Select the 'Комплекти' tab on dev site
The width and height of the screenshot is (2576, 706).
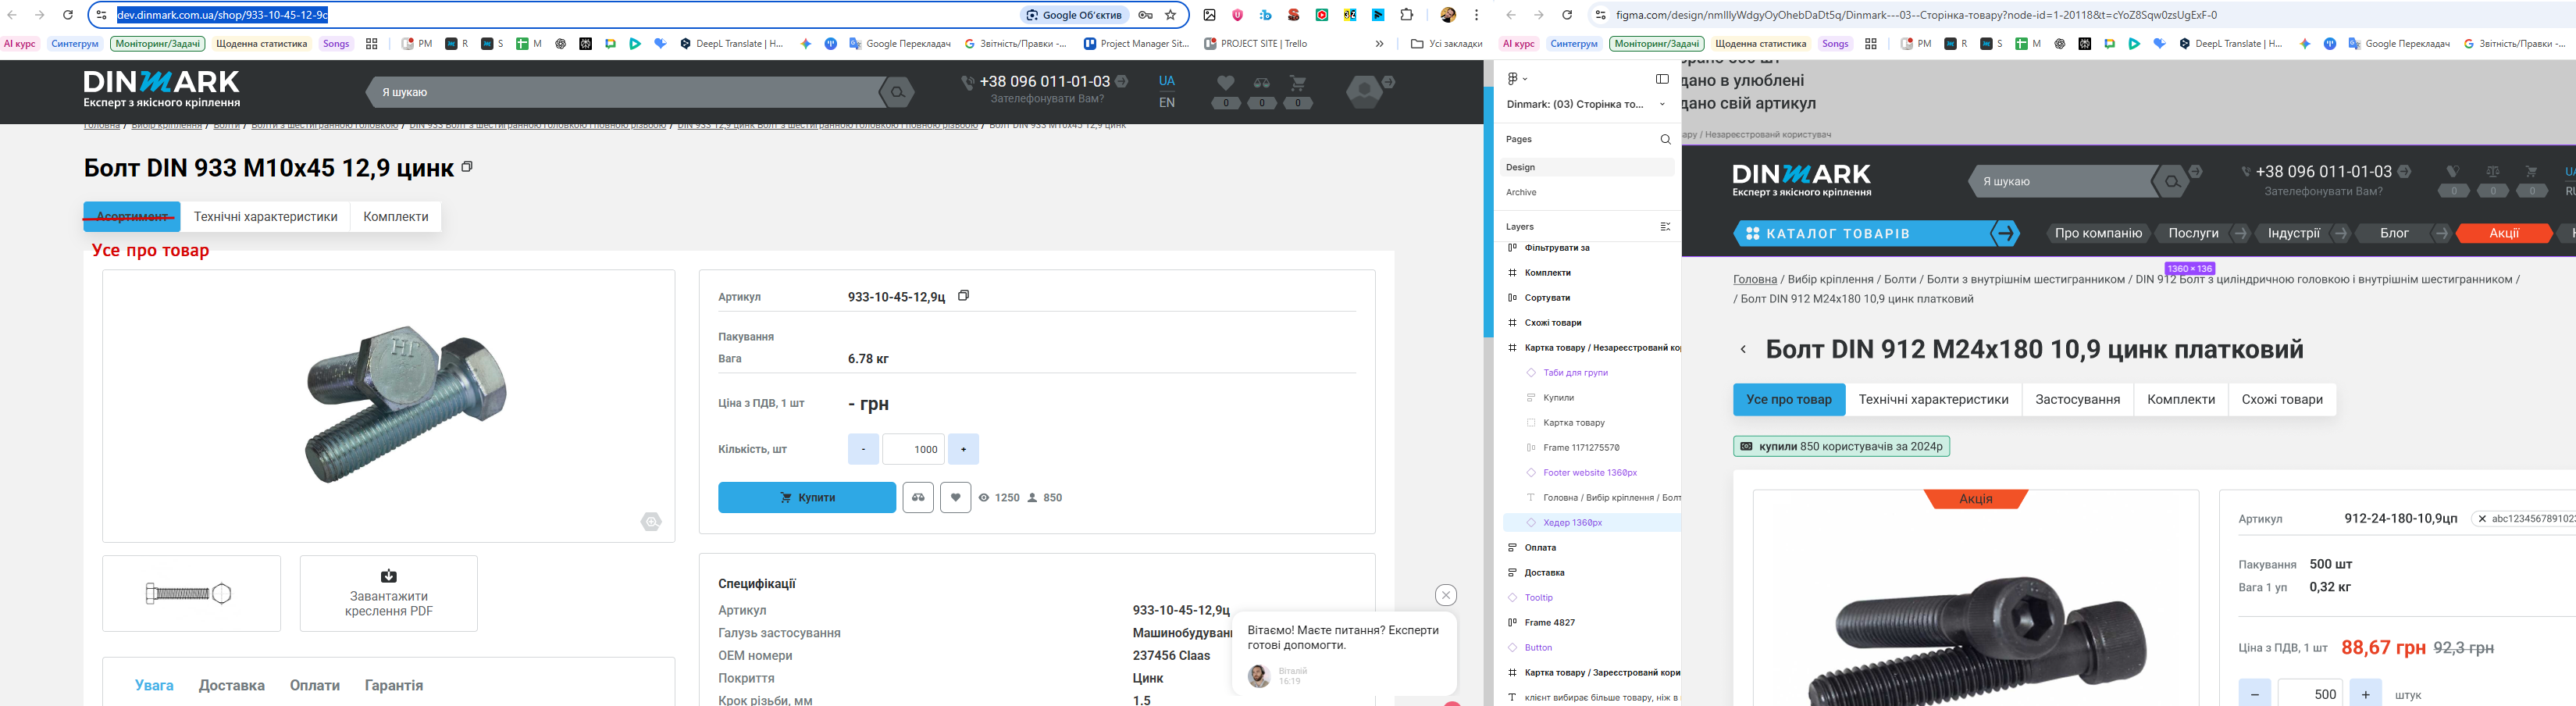coord(396,217)
